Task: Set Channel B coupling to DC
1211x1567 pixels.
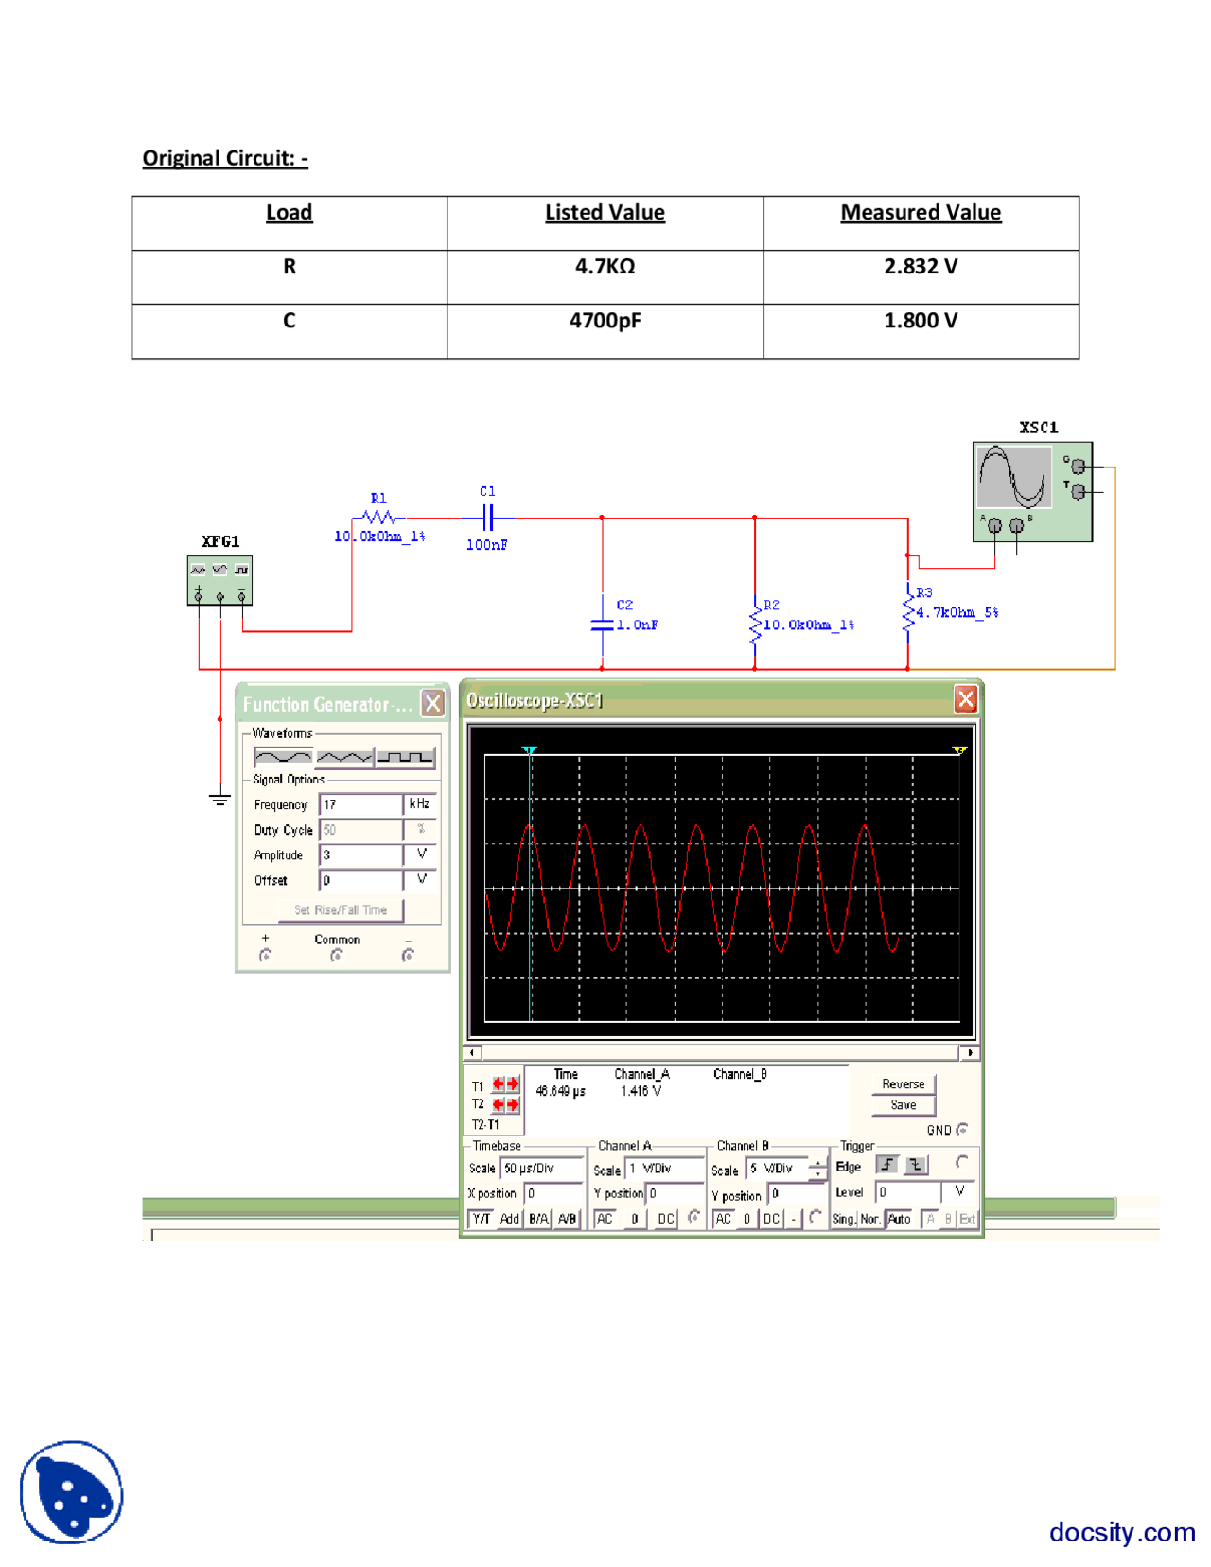Action: pyautogui.click(x=771, y=1219)
